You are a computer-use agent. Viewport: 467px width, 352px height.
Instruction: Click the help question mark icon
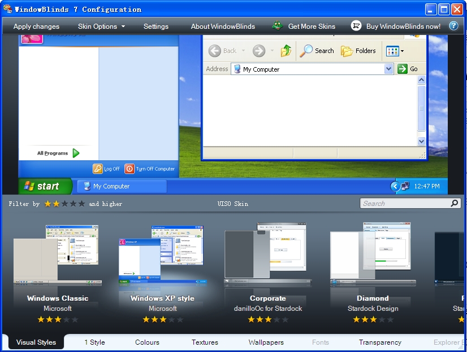pos(453,26)
